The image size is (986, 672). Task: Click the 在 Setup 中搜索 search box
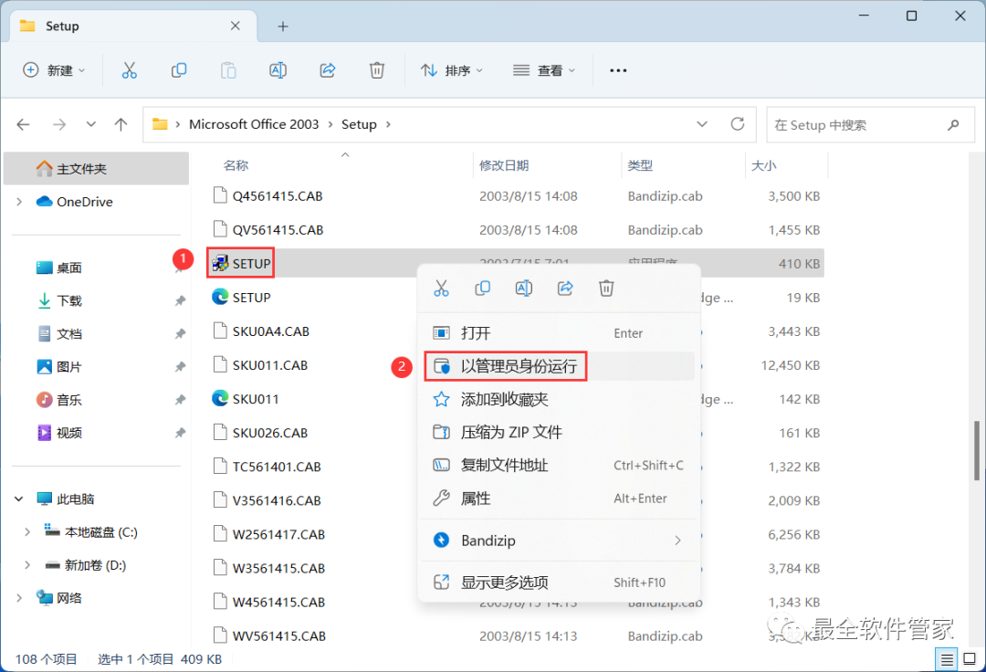871,124
